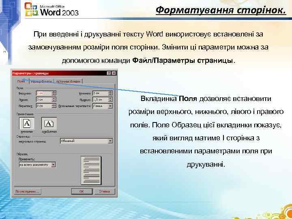This screenshot has width=292, height=219.
Task: Open the несколько страниц dropdown (Обычный)
Action: [86, 141]
